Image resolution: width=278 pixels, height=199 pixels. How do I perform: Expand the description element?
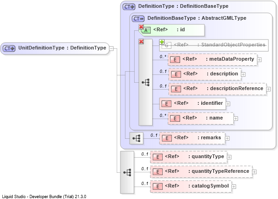(x=243, y=74)
